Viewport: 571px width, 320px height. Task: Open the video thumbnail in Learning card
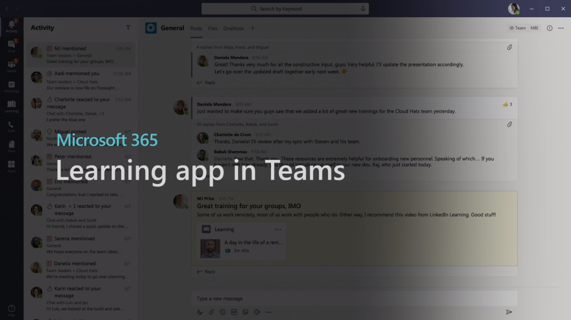coord(210,249)
